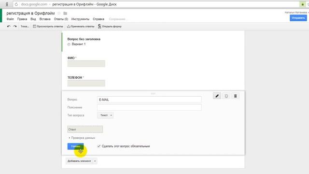Open the move-to-folder icon

point(65,13)
